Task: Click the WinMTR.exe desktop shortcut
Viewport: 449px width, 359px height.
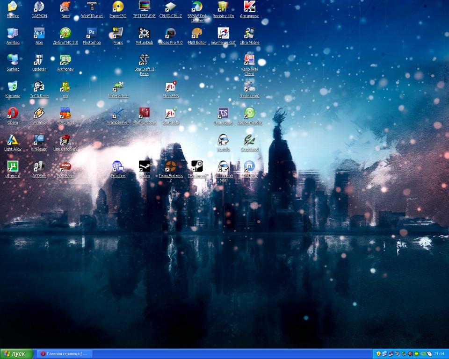Action: [92, 7]
